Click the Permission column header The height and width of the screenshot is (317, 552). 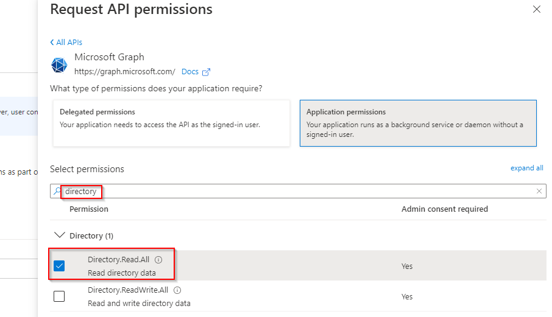tap(89, 209)
